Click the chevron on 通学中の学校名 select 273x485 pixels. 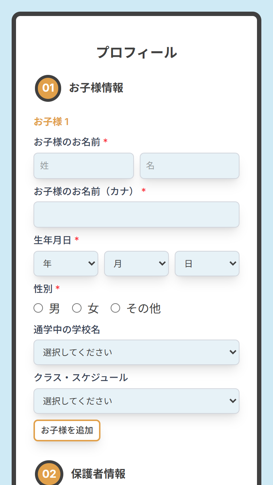coord(233,352)
